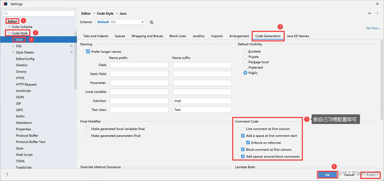Toggle Add spaces around block comments
This screenshot has height=181, width=384.
(x=243, y=156)
